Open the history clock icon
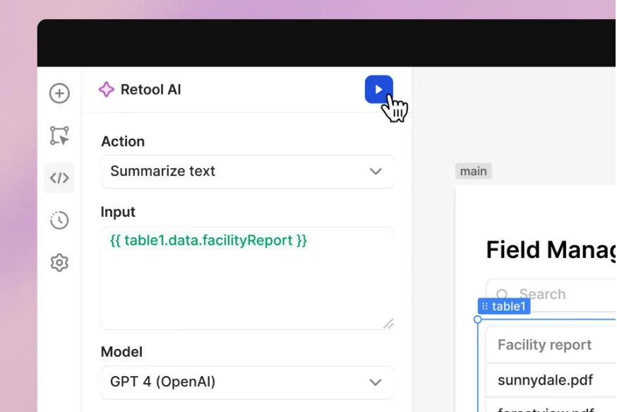617x412 pixels. tap(59, 220)
